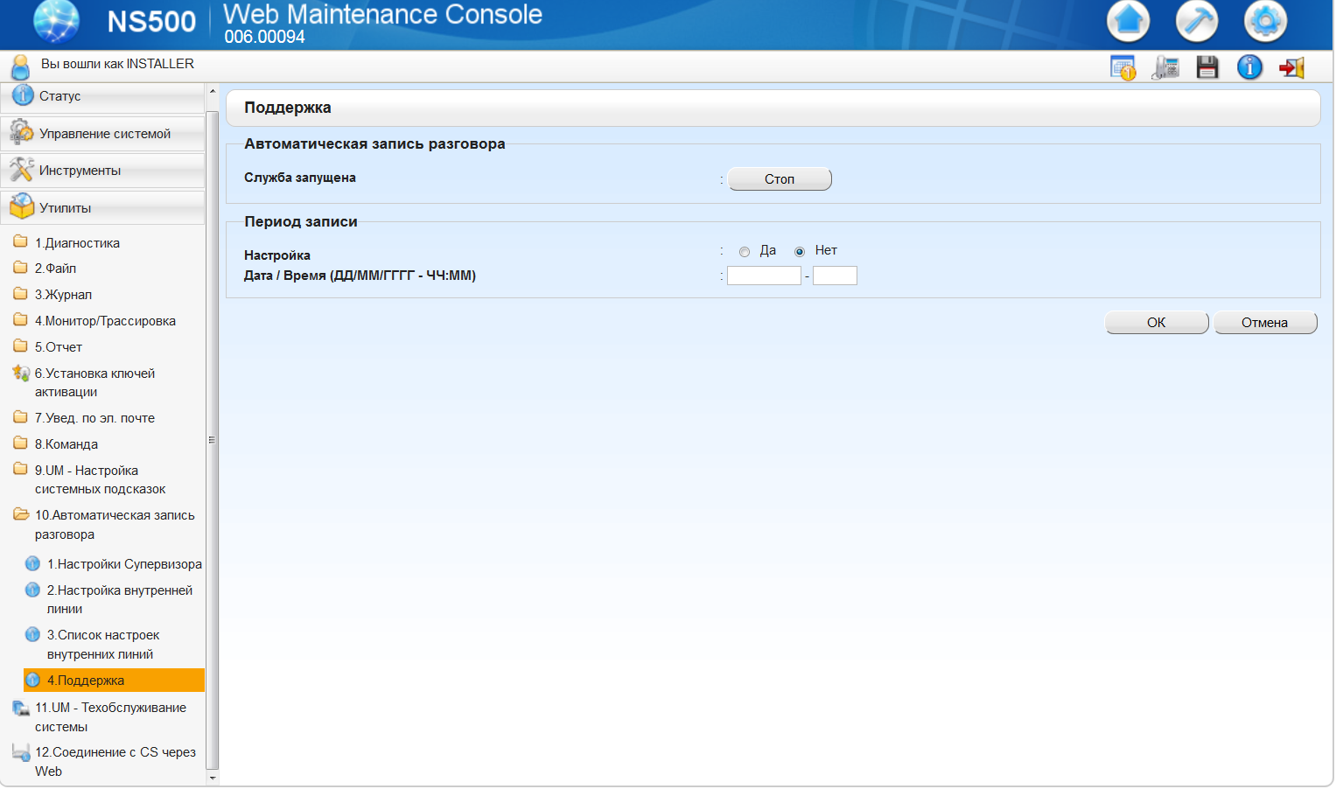Screen dimensions: 1336x789
Task: Click the globe logo in header
Action: 56,21
